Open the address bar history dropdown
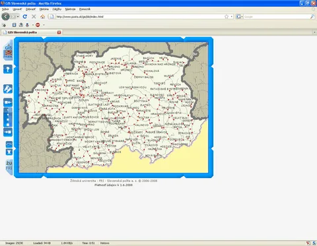The width and height of the screenshot is (317, 246). pyautogui.click(x=232, y=16)
